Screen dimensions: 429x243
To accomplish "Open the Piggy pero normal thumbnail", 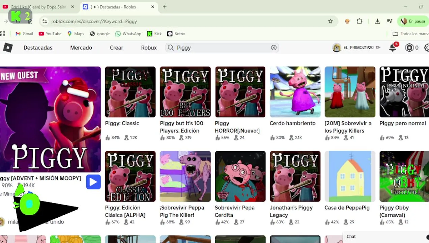I will coord(404,92).
